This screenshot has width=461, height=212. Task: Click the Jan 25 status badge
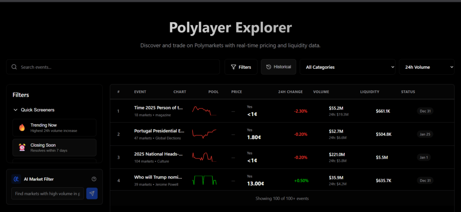click(425, 134)
